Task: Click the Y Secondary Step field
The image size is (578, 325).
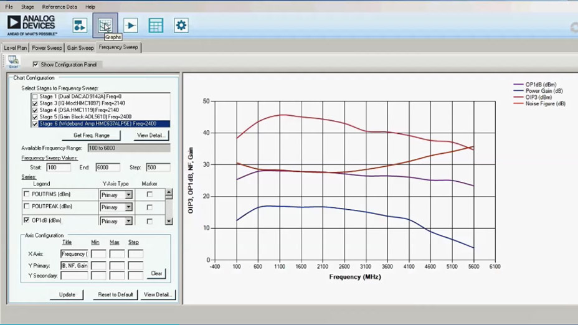Action: point(135,275)
